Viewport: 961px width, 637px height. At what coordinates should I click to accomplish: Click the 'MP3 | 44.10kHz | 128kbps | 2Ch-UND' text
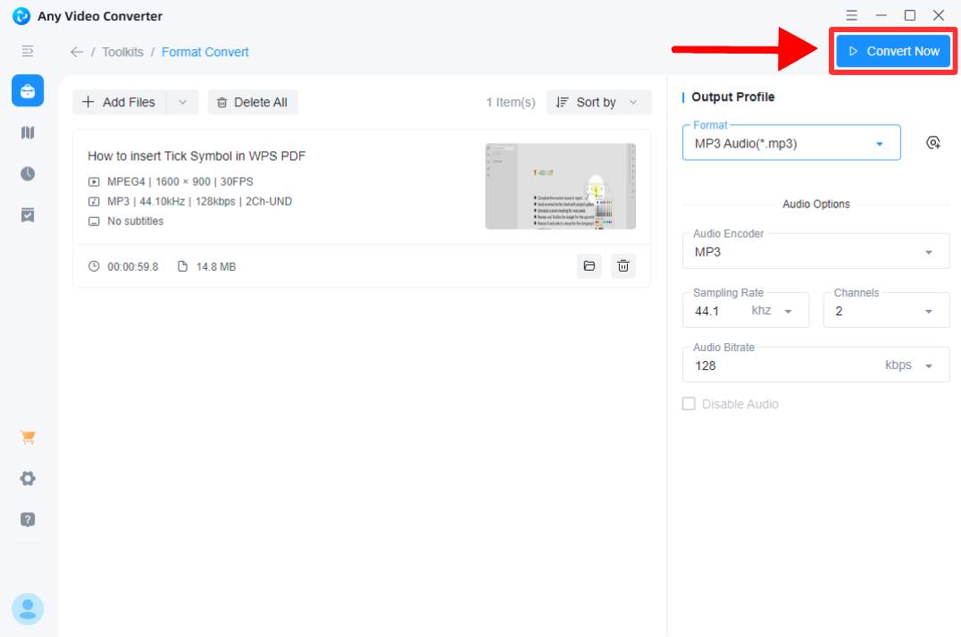click(x=199, y=202)
